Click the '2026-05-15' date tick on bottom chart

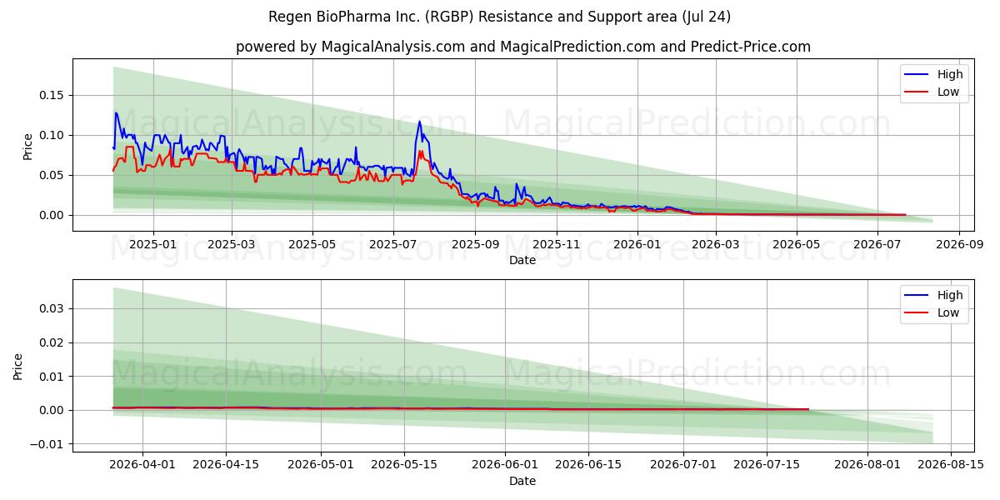coord(404,465)
